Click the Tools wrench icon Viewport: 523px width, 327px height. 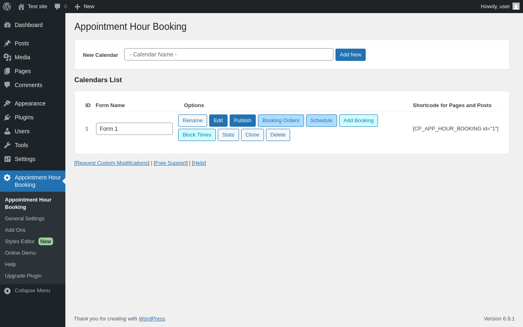point(7,145)
